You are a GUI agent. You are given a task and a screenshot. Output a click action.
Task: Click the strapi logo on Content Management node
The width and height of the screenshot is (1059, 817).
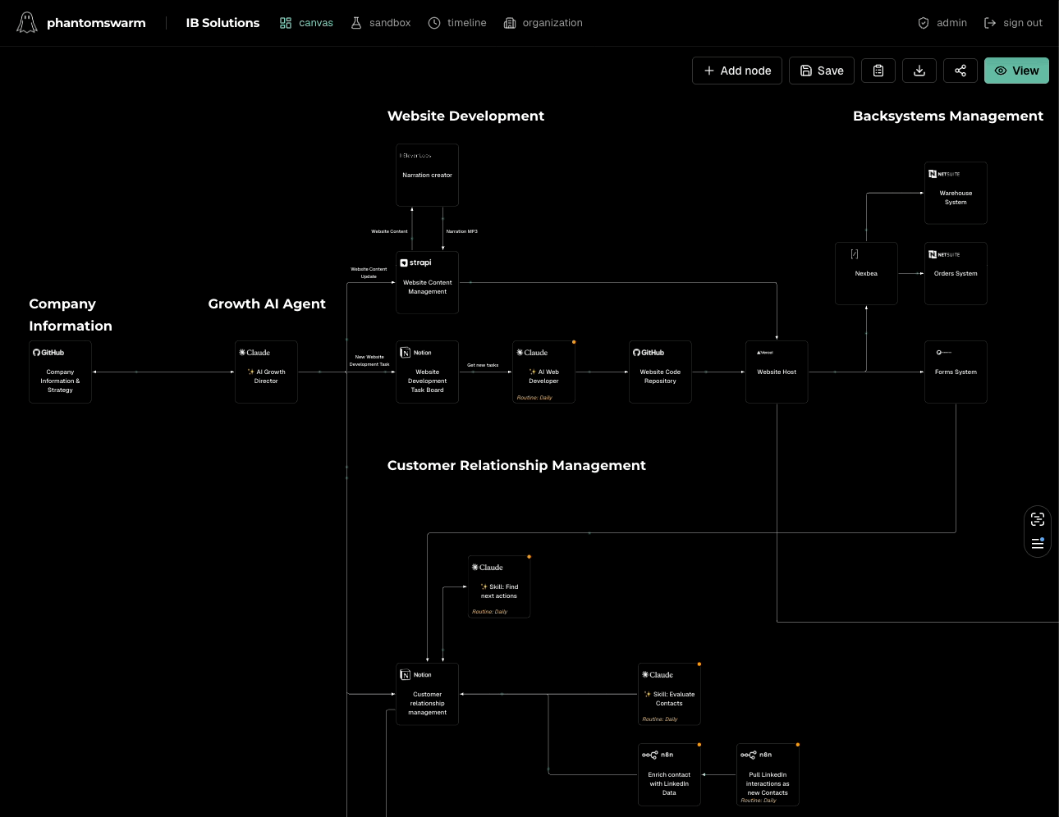415,262
